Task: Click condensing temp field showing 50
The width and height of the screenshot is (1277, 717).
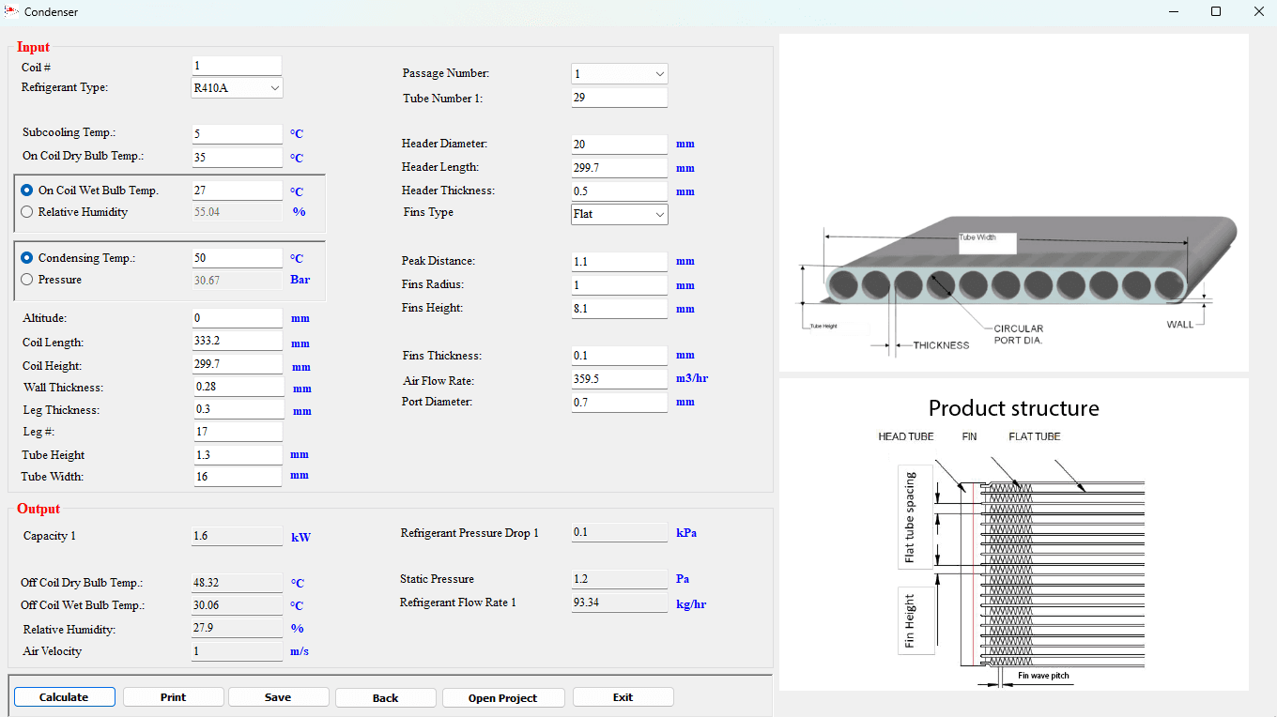Action: coord(237,258)
